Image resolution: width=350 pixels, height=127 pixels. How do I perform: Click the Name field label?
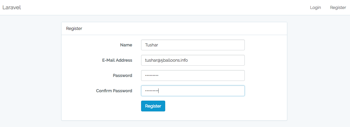tap(126, 45)
